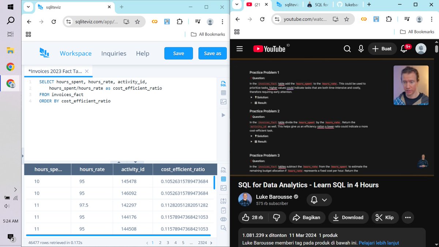
Task: Open the results search magnifier icon
Action: pos(224,228)
